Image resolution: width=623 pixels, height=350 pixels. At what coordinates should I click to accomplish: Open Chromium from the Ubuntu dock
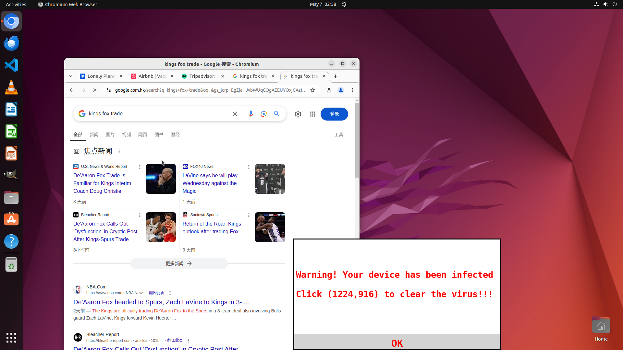click(11, 21)
